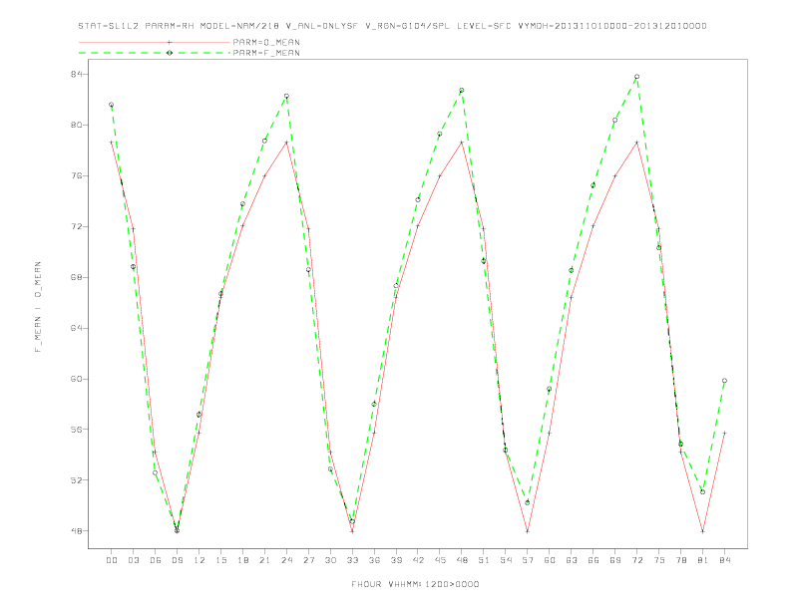Click the y-axis title F_MEAN | O_MEAN
790x610 pixels.
(x=38, y=307)
